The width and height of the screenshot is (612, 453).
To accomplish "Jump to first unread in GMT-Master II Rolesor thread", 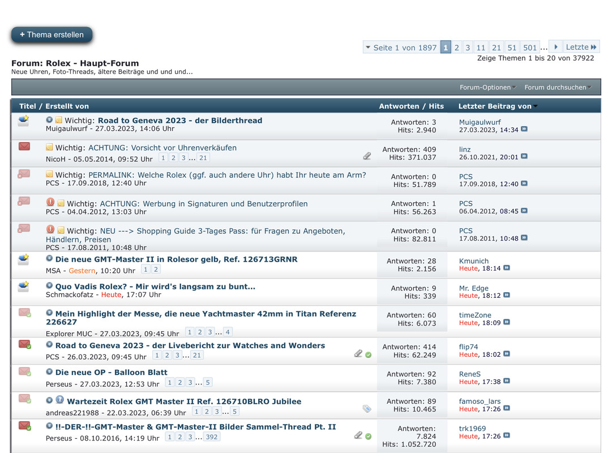I will click(49, 258).
